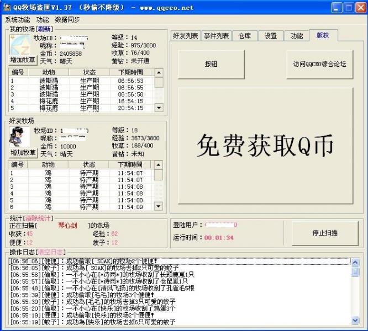
Task: Click my ranch avatar picture
Action: pyautogui.click(x=20, y=45)
